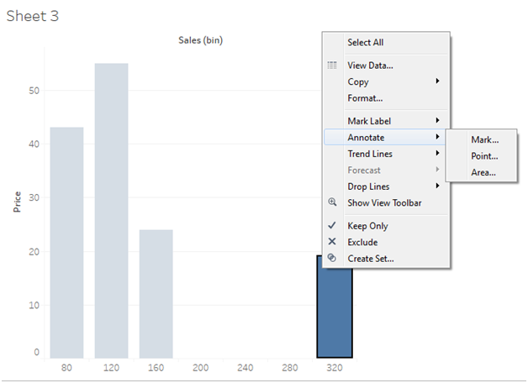Viewport: 528px width, 383px height.
Task: Select the Annotate menu entry
Action: click(386, 137)
